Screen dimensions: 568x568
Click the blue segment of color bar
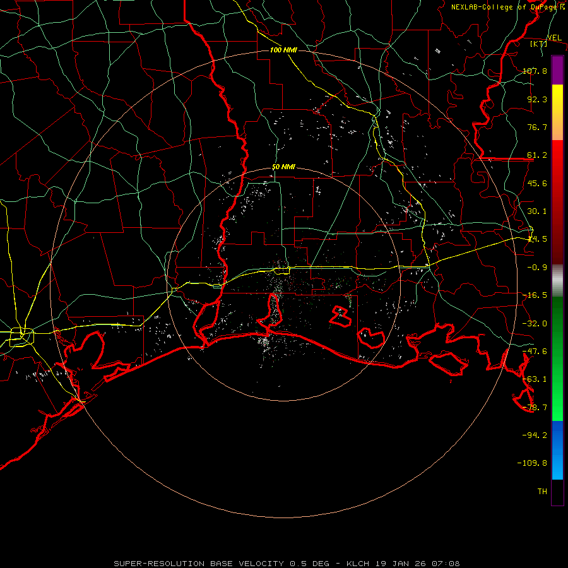[557, 450]
